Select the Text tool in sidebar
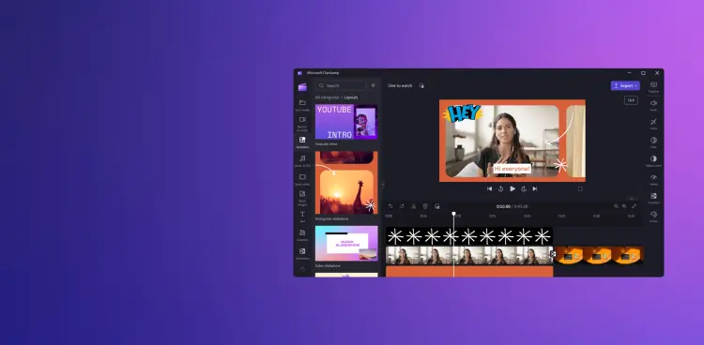Screen dimensions: 704x345 pos(302,214)
